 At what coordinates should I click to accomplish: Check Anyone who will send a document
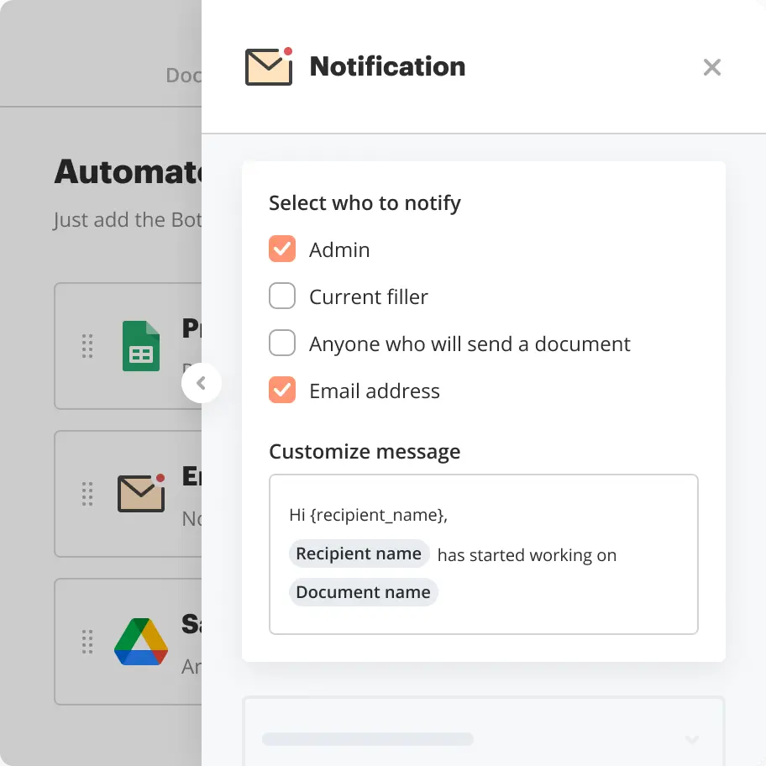[x=282, y=343]
